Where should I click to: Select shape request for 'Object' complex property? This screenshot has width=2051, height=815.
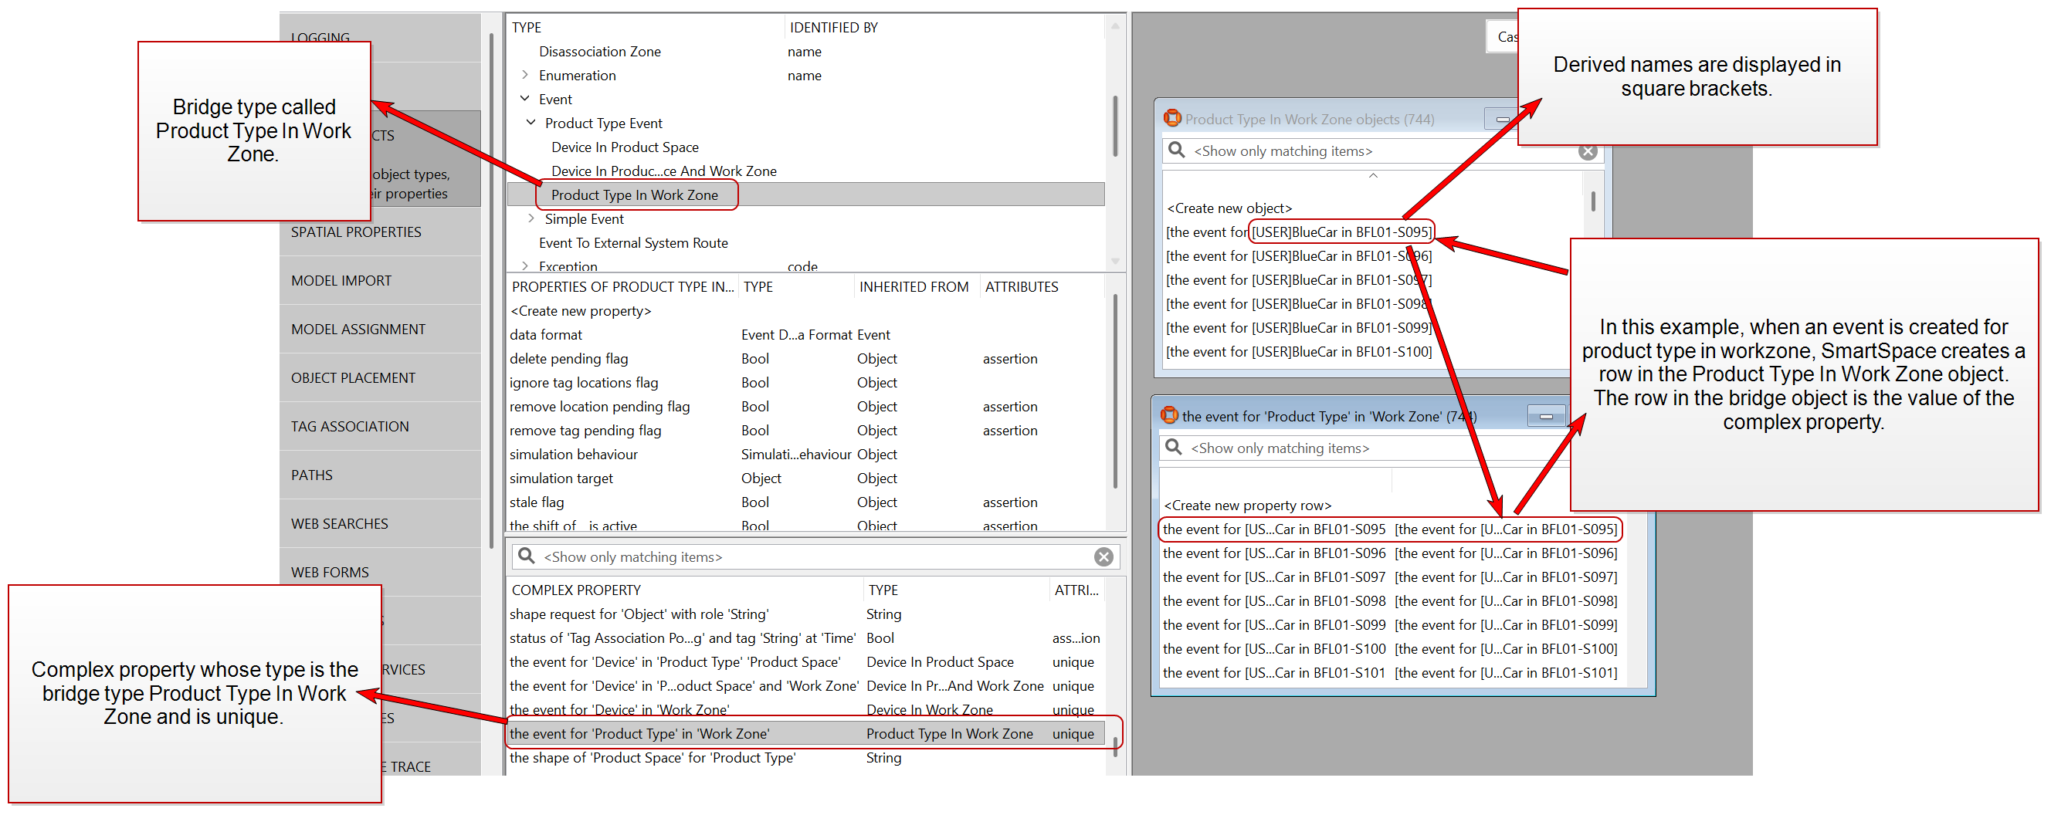click(x=805, y=614)
